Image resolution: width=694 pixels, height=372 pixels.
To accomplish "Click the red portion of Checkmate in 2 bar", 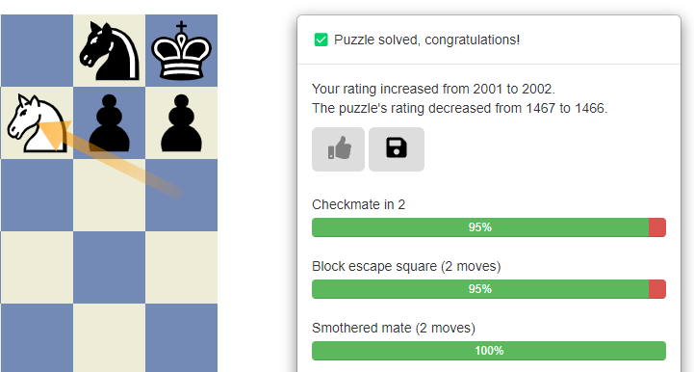I will point(657,227).
